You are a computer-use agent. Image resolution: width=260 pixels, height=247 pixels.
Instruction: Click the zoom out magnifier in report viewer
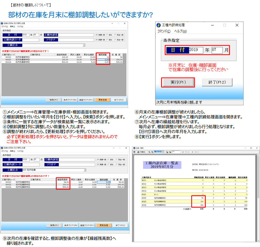pyautogui.click(x=149, y=152)
